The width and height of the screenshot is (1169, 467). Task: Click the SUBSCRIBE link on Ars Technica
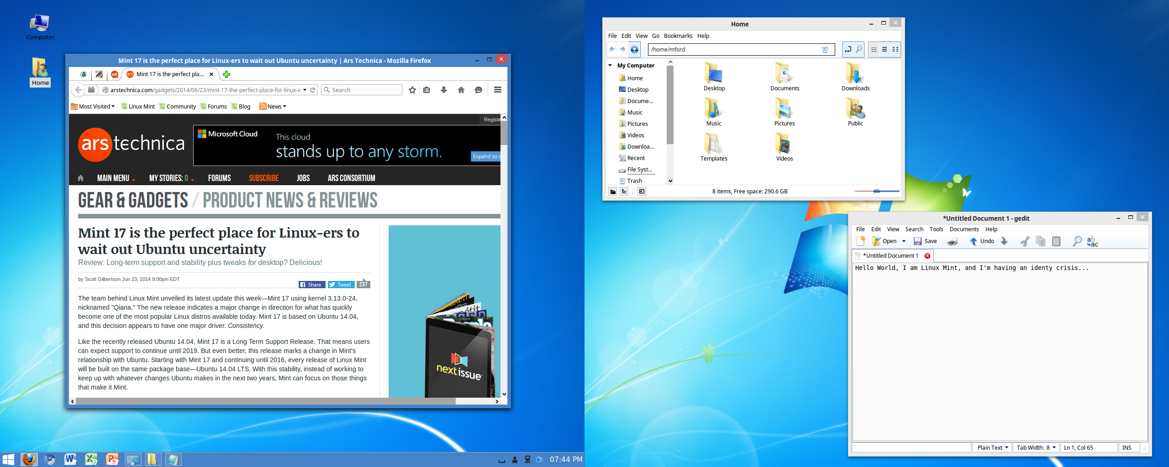tap(263, 178)
